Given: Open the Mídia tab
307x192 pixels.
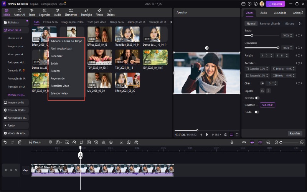Looking at the screenshot, I should [7, 12].
